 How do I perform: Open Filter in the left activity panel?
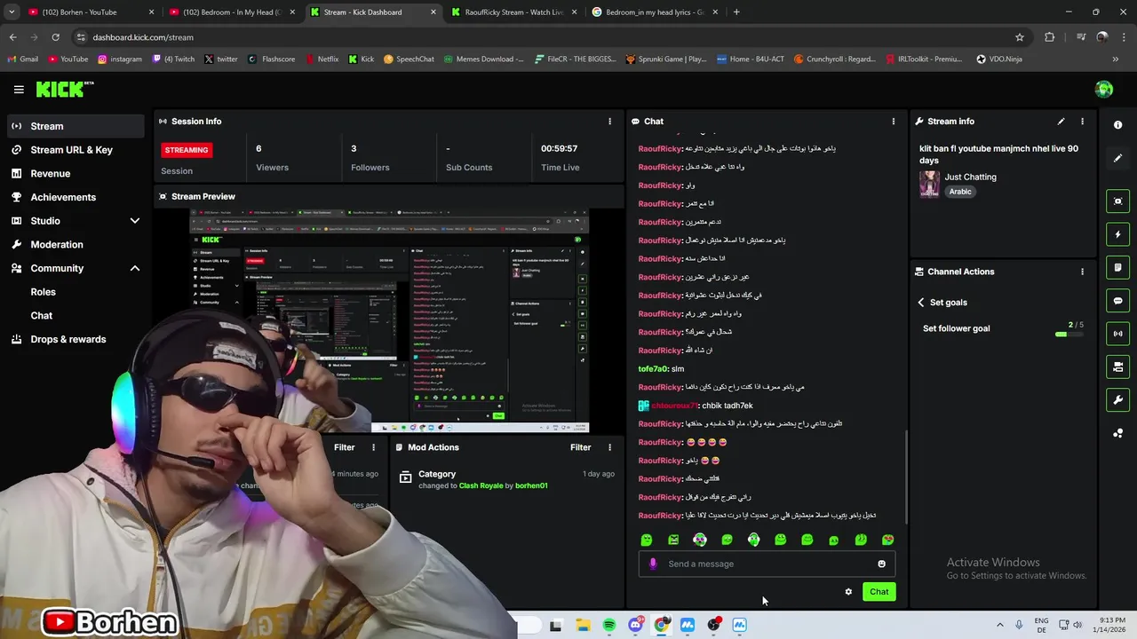point(344,447)
